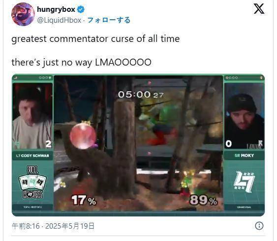Click the blue verified badge
277x241 pixels.
click(x=81, y=9)
